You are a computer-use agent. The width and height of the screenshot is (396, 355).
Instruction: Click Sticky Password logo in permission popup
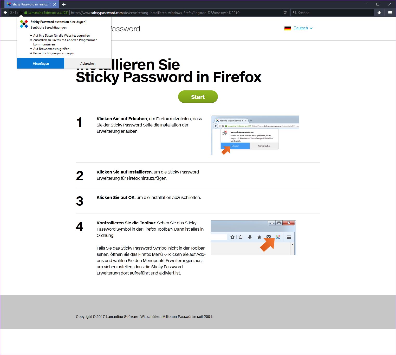click(x=24, y=24)
